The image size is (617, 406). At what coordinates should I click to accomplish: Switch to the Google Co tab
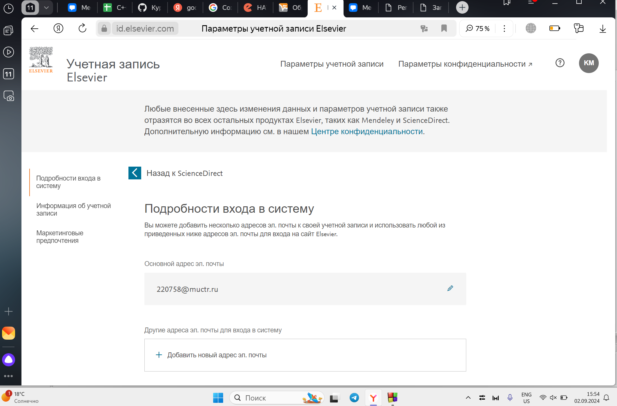pyautogui.click(x=220, y=8)
